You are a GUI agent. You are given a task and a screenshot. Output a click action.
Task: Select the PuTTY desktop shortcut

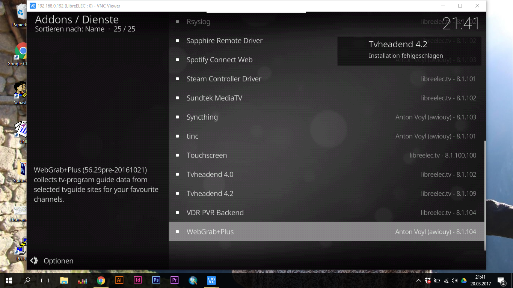21,249
